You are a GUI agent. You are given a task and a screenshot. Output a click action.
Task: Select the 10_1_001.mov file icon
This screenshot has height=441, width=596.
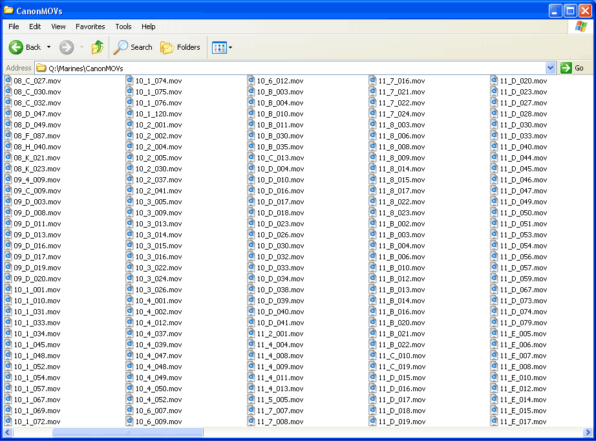pyautogui.click(x=8, y=289)
